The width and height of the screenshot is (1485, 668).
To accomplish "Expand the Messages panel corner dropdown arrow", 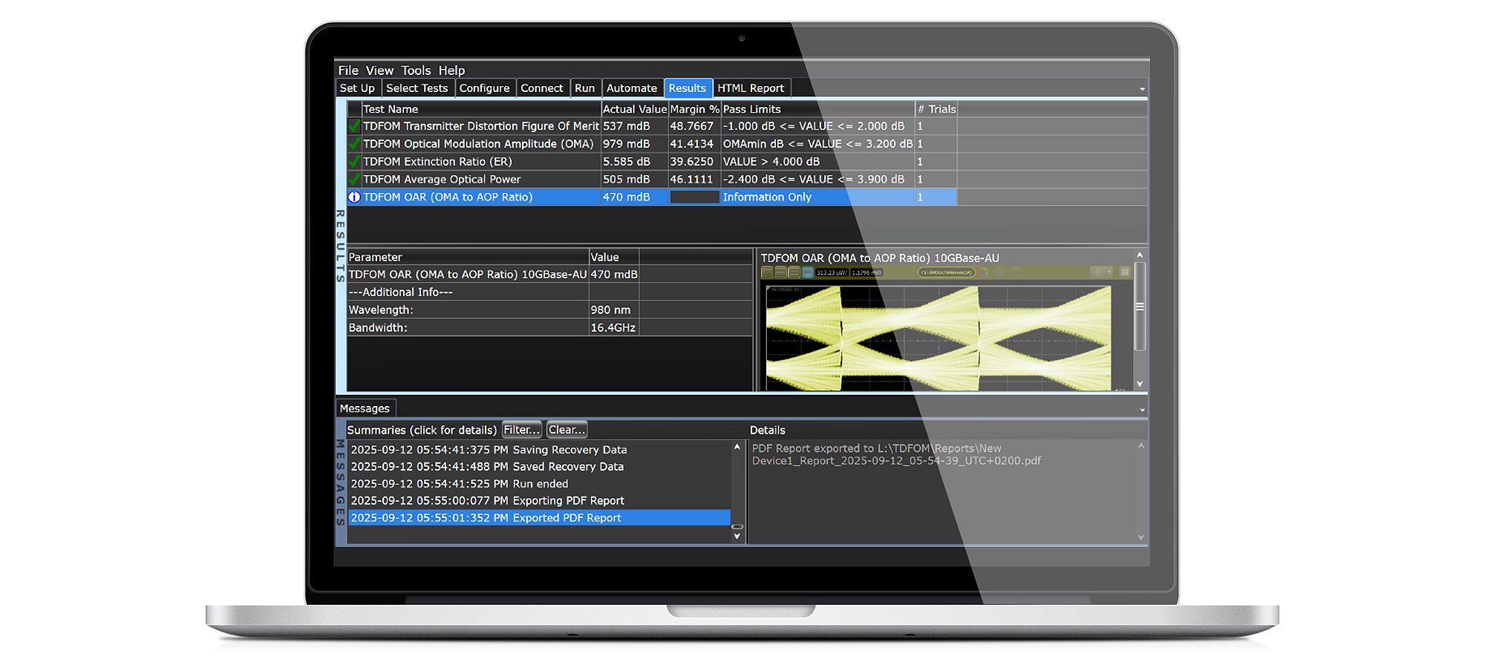I will click(1142, 410).
